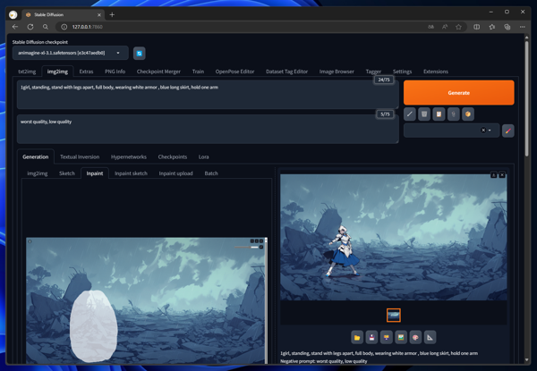Select the Textual Inversion tab

point(80,157)
